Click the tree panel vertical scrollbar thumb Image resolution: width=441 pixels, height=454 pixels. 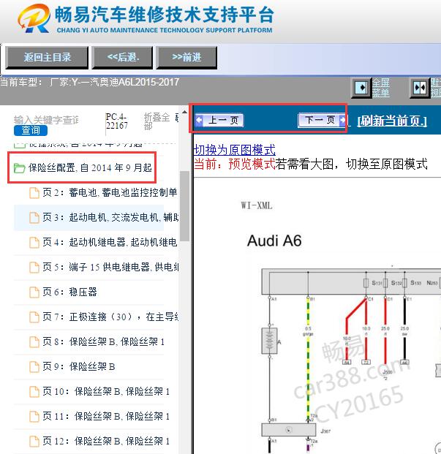tap(184, 206)
